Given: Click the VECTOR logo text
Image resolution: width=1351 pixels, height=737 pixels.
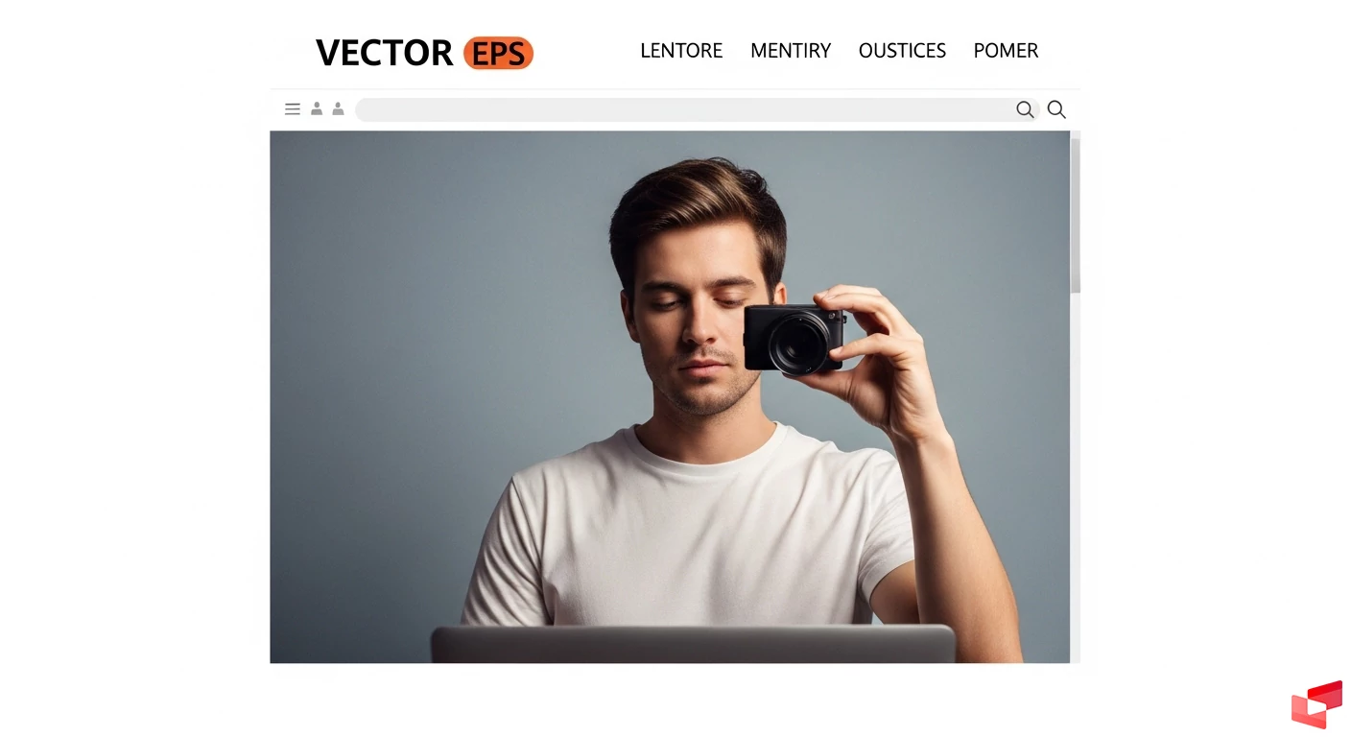Looking at the screenshot, I should tap(384, 53).
